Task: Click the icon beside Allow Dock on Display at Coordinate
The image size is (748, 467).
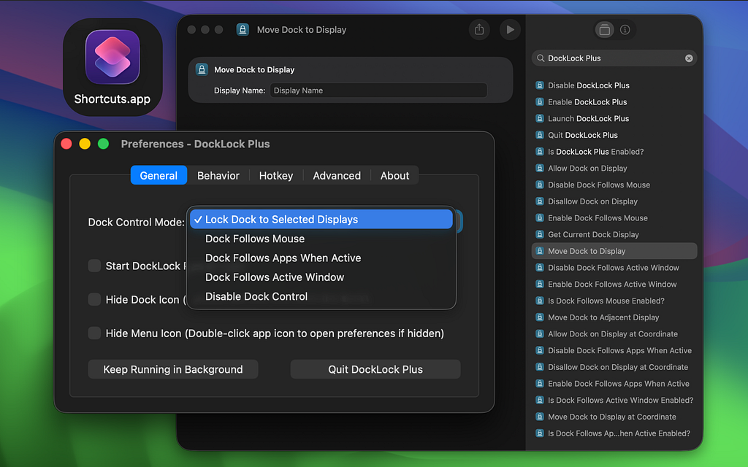Action: click(540, 334)
